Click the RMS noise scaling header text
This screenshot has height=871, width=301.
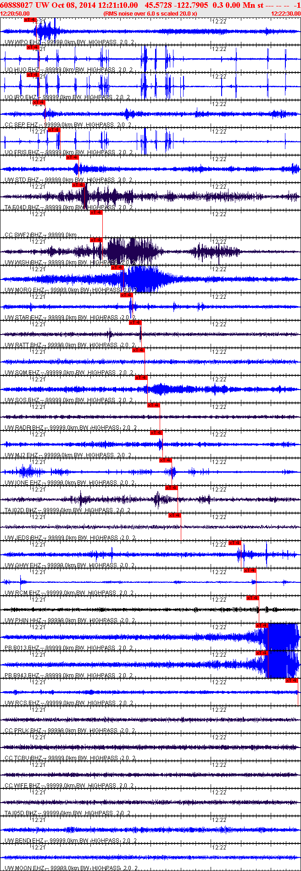150,14
